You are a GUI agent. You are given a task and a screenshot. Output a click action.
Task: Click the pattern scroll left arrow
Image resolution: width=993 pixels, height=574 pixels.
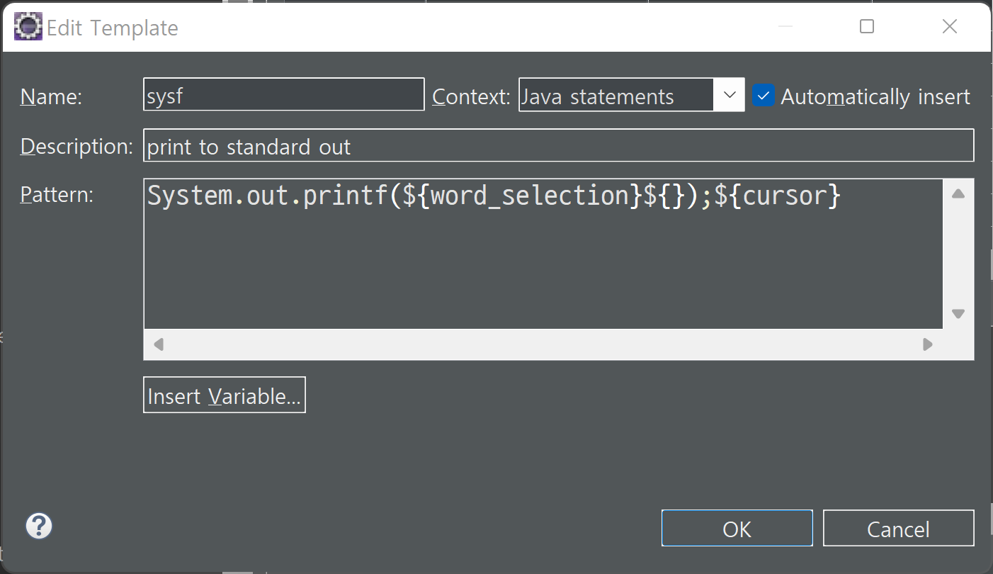pos(159,344)
